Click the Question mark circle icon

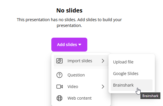pyautogui.click(x=59, y=75)
